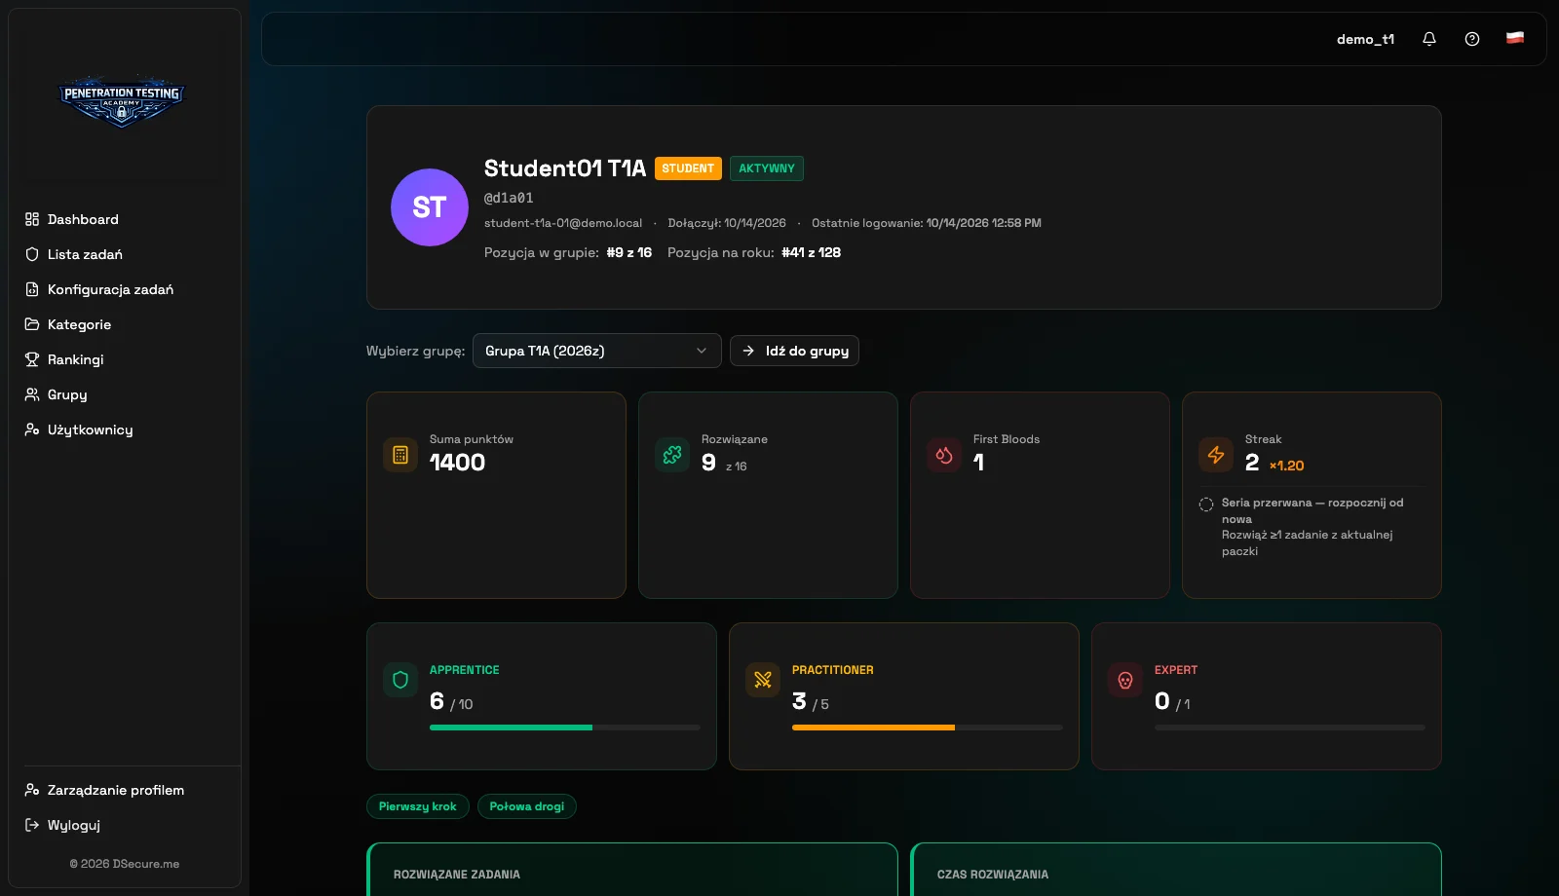Image resolution: width=1559 pixels, height=896 pixels.
Task: Click the First Bloods droplet icon
Action: click(x=944, y=455)
